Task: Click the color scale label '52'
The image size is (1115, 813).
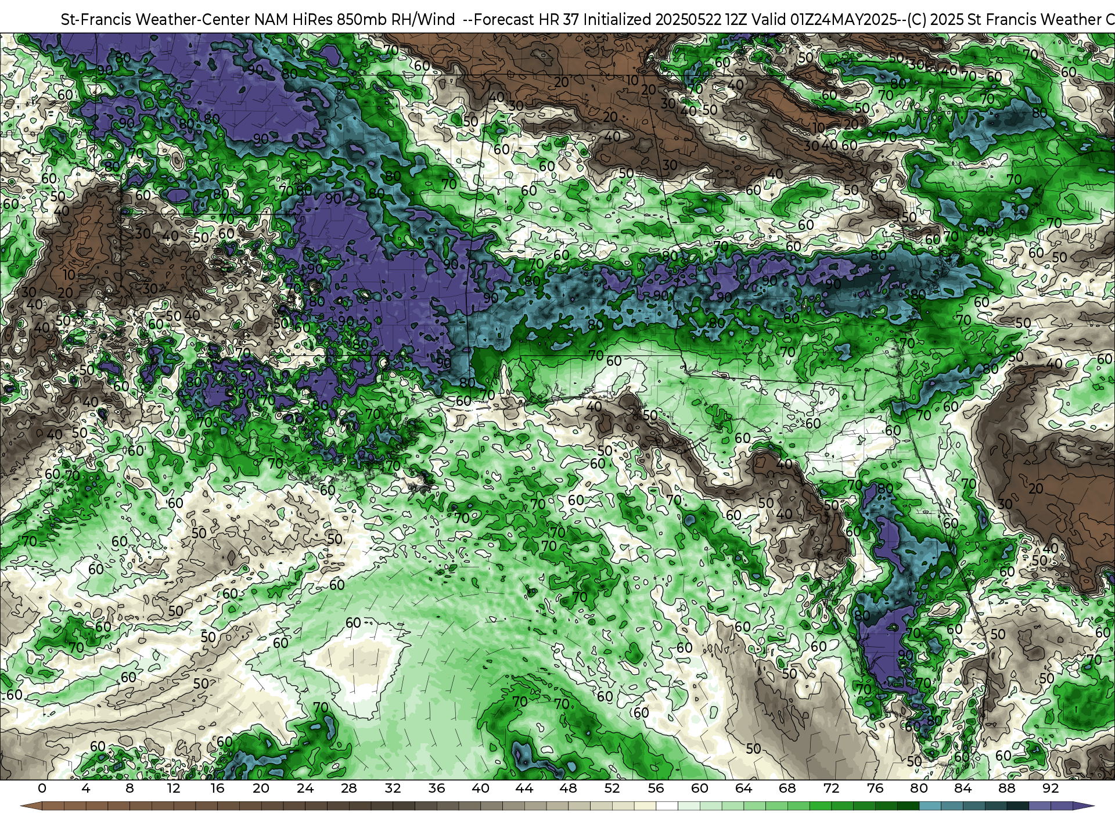Action: [x=612, y=788]
